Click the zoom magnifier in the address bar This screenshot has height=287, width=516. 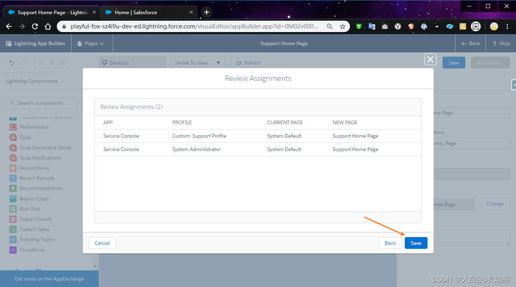[x=330, y=26]
